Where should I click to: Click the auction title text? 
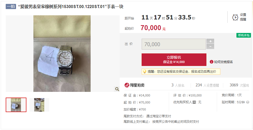[71, 7]
